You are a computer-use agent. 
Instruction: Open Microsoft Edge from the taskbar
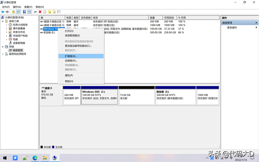(x=35, y=158)
